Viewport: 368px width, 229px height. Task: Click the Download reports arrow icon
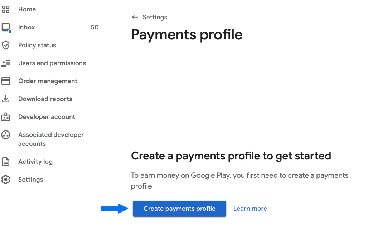6,99
